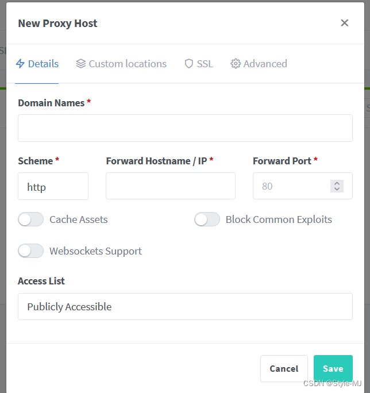Focus the Domain Names input field
This screenshot has width=370, height=393.
pos(185,128)
